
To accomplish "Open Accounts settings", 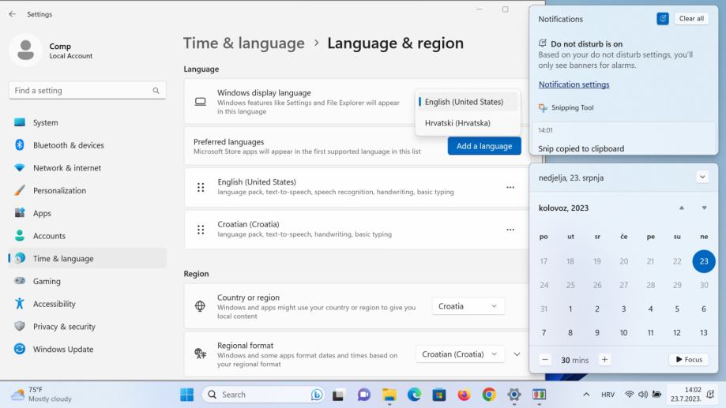I will click(x=88, y=236).
